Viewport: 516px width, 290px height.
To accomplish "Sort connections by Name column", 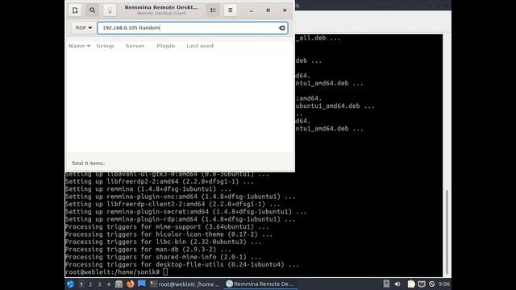I will pyautogui.click(x=79, y=46).
